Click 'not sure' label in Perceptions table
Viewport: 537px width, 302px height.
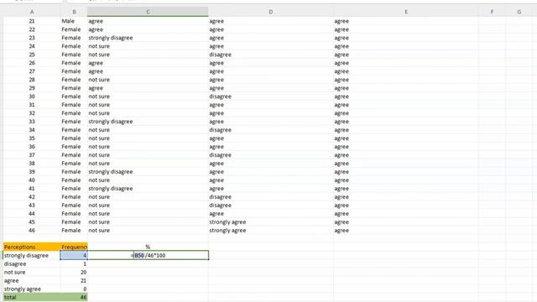click(x=15, y=272)
